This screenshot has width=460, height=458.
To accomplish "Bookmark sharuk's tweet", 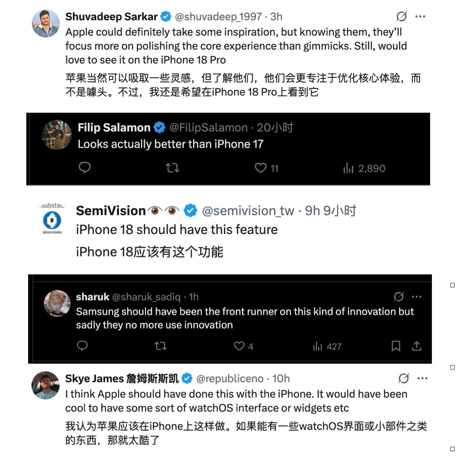I will [x=396, y=346].
